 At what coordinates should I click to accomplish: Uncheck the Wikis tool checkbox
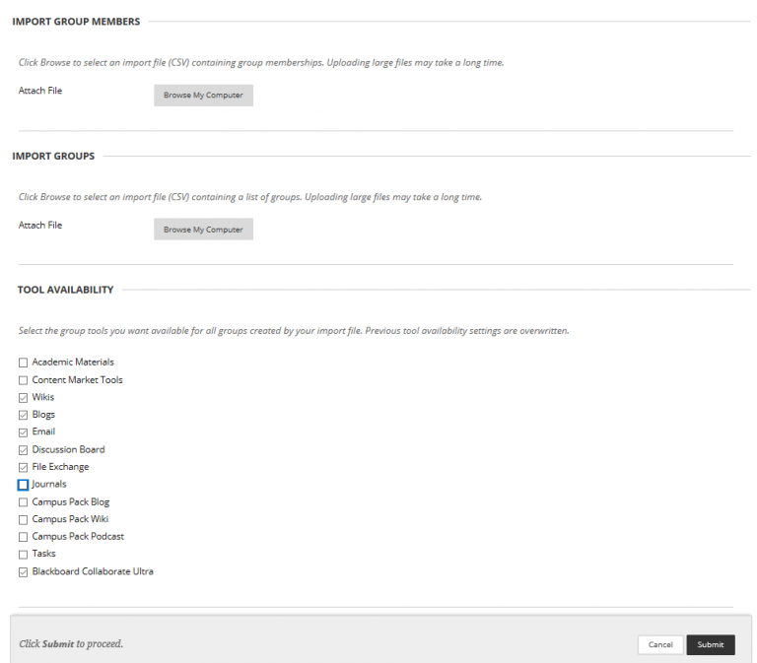pos(24,398)
